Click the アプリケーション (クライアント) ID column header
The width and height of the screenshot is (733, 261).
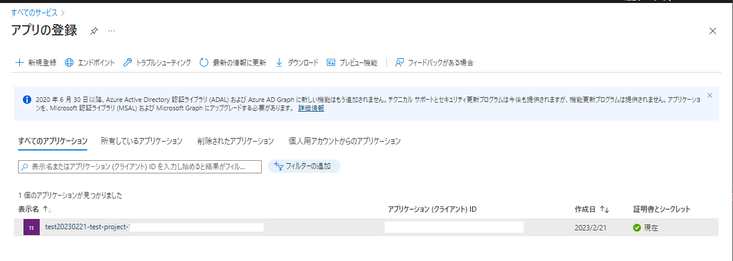tap(432, 209)
